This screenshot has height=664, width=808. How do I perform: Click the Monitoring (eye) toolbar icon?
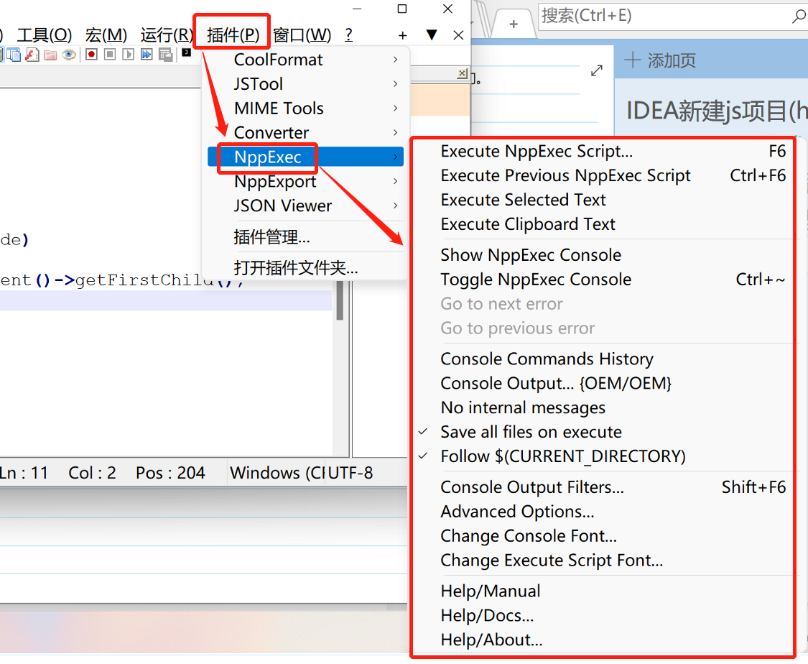click(68, 54)
